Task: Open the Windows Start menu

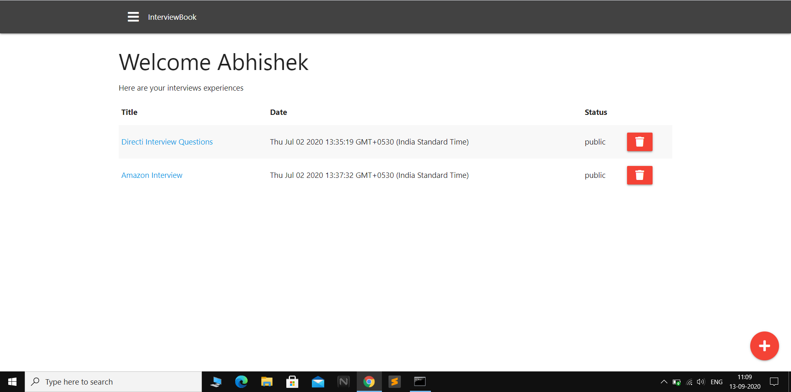Action: point(12,382)
